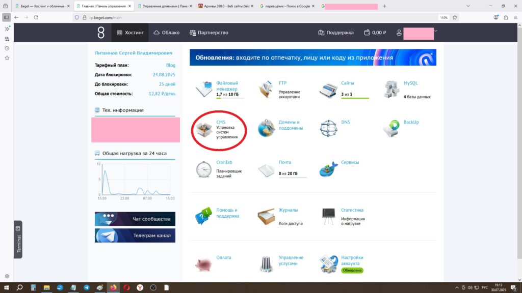The height and width of the screenshot is (293, 522).
Task: Close the Обновления banner with X
Action: (431, 53)
